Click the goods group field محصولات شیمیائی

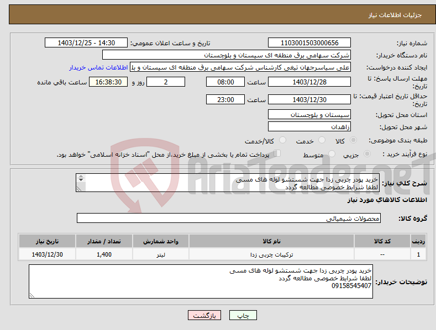click(229, 219)
